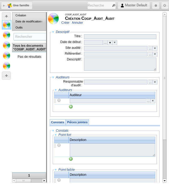Click the Point fort Description column header

[112, 140]
